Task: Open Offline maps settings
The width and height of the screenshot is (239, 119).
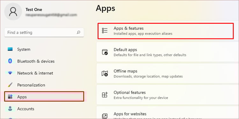Action: [168, 74]
